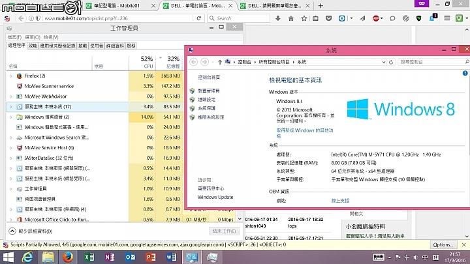Open the System window help question mark
470x264 pixels.
click(x=465, y=73)
